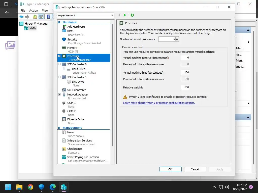Click the Cancel button

(x=195, y=169)
